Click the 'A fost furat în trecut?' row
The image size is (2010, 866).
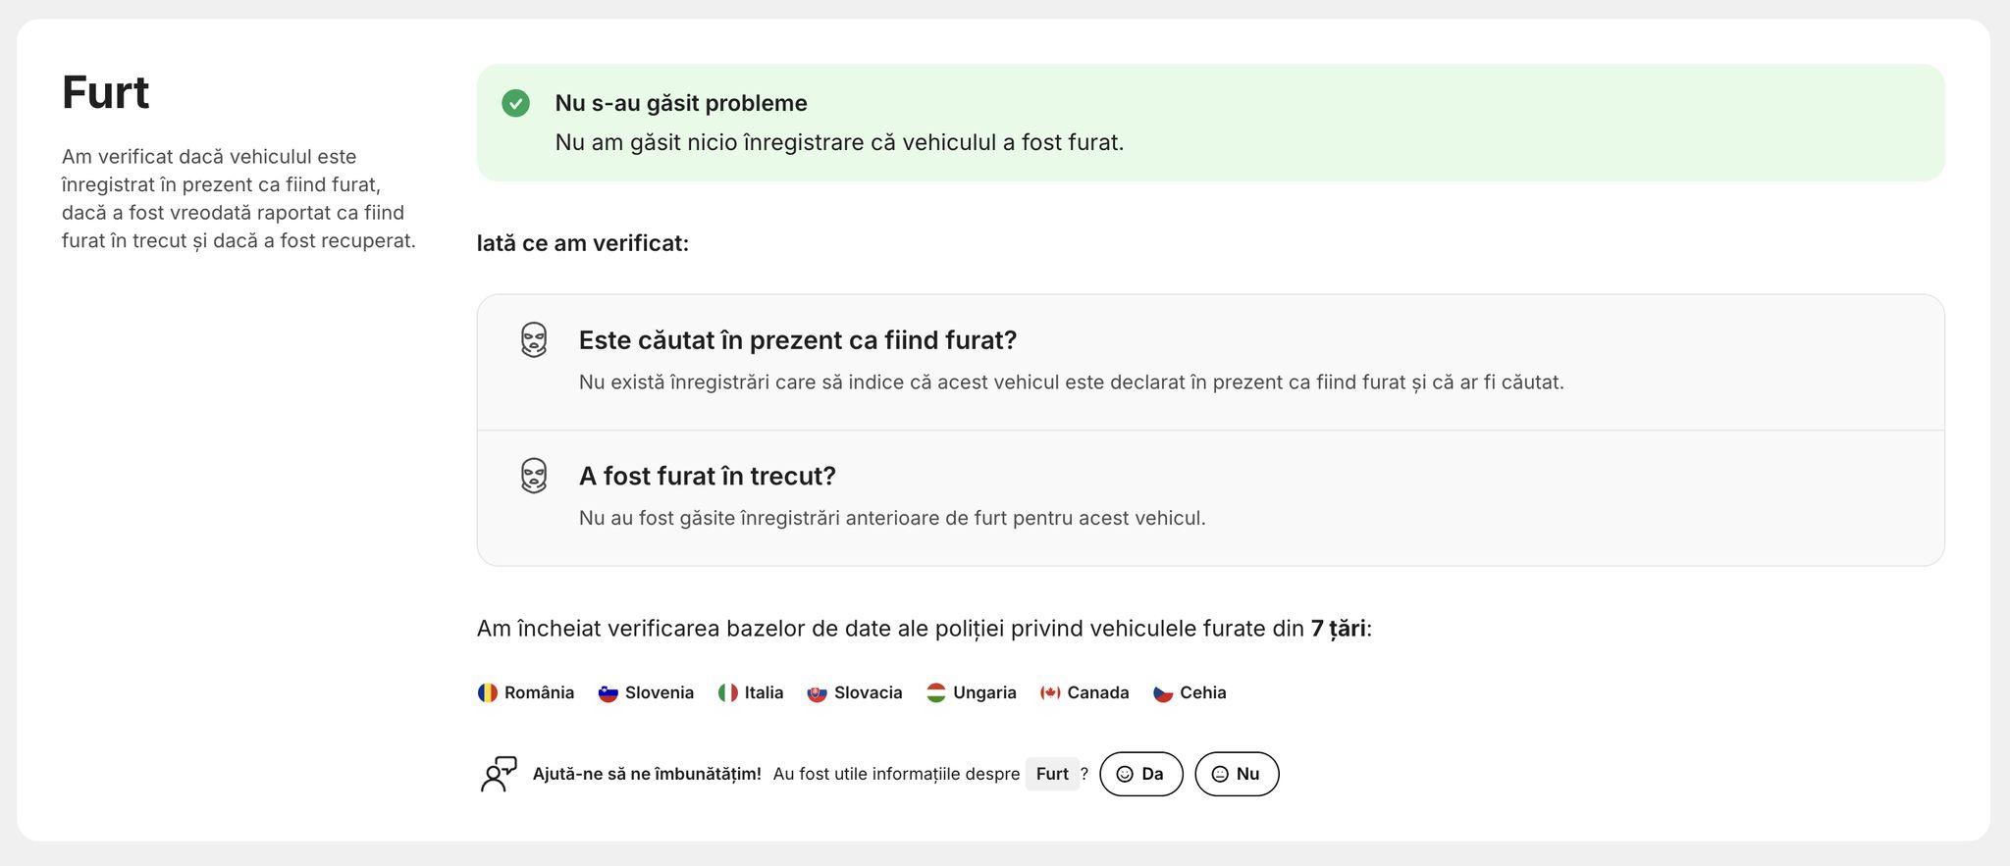click(x=1210, y=498)
